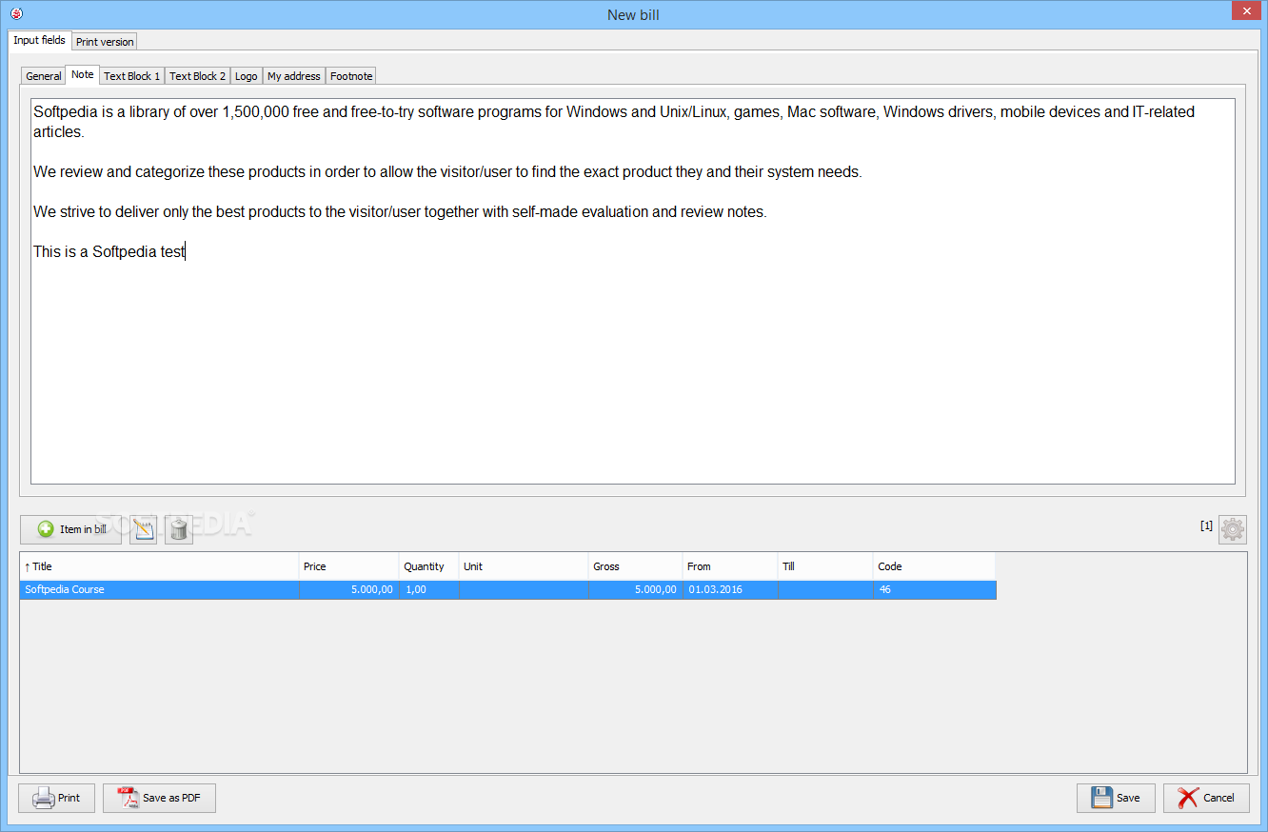Click the Print button
Viewport: 1268px width, 832px height.
57,798
